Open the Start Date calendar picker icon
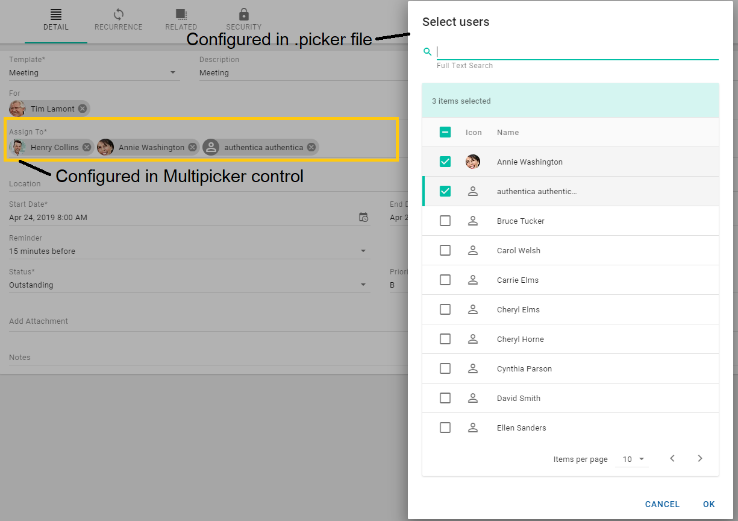This screenshot has height=521, width=738. click(x=364, y=217)
